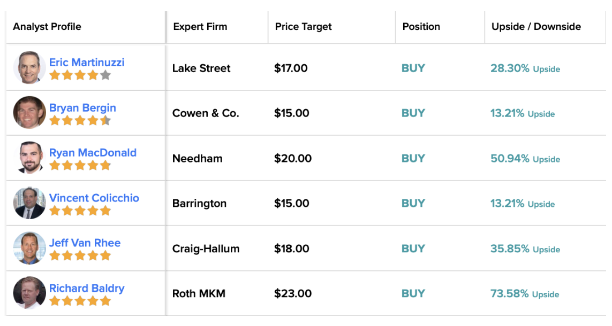Click Richard Baldry's five-star rating
The height and width of the screenshot is (326, 612).
(80, 301)
